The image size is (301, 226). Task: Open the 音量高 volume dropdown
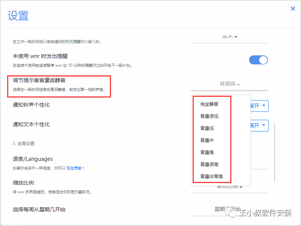(x=230, y=84)
